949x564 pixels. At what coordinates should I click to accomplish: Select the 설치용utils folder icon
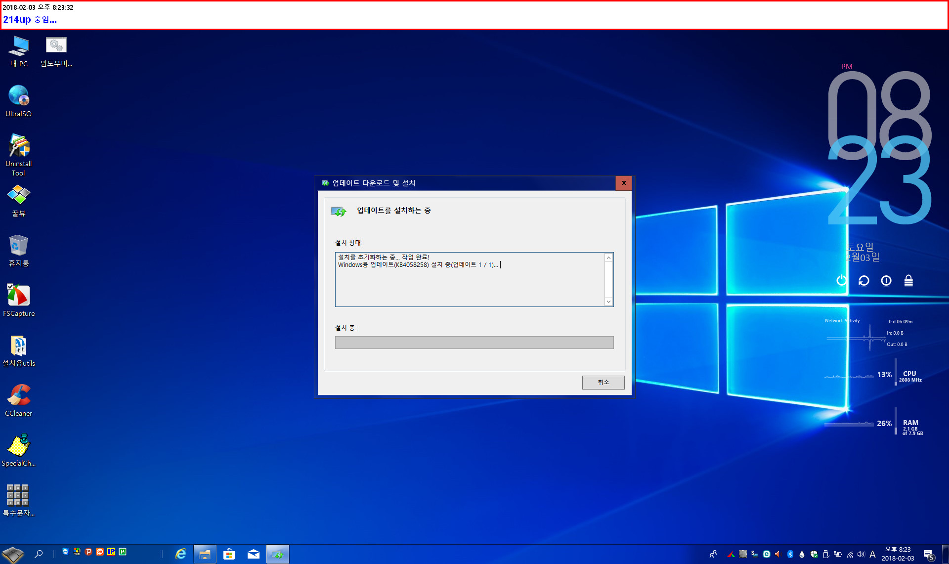[19, 350]
